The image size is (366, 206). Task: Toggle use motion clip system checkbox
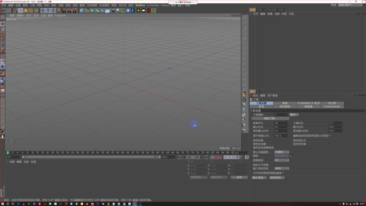(x=275, y=148)
